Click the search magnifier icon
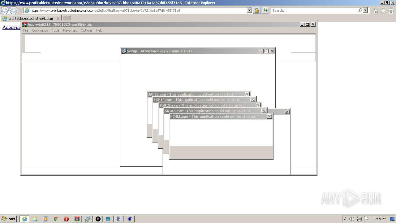This screenshot has width=396, height=223. point(360,11)
